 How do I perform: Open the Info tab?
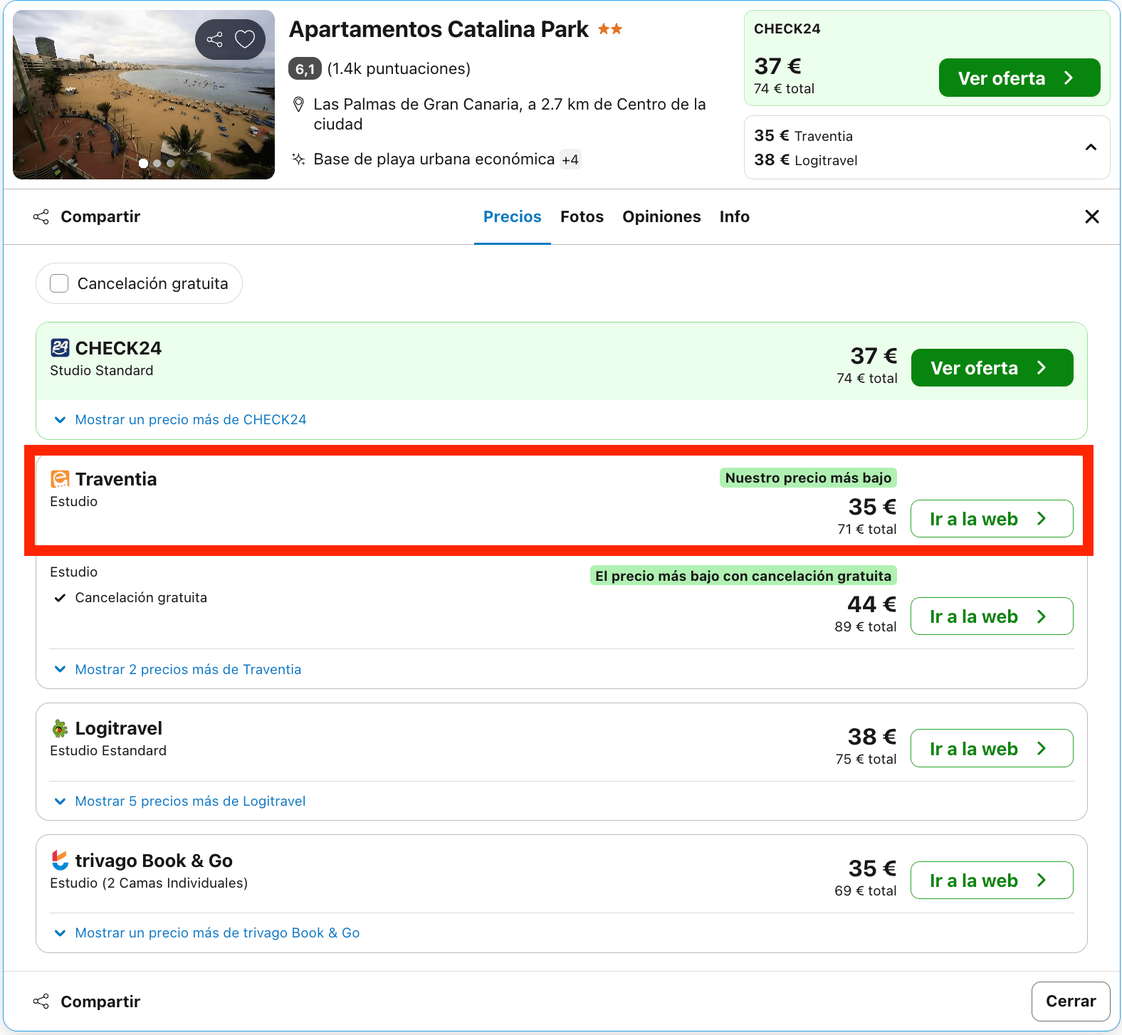pyautogui.click(x=735, y=216)
